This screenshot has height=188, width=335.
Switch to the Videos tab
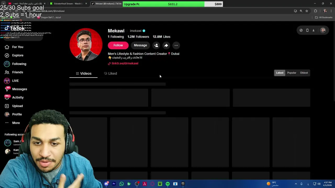(83, 73)
